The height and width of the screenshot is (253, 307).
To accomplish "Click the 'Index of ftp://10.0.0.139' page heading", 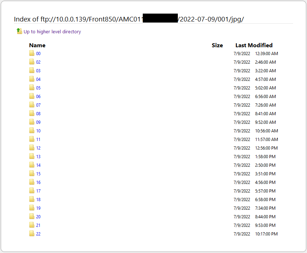I will pyautogui.click(x=129, y=19).
